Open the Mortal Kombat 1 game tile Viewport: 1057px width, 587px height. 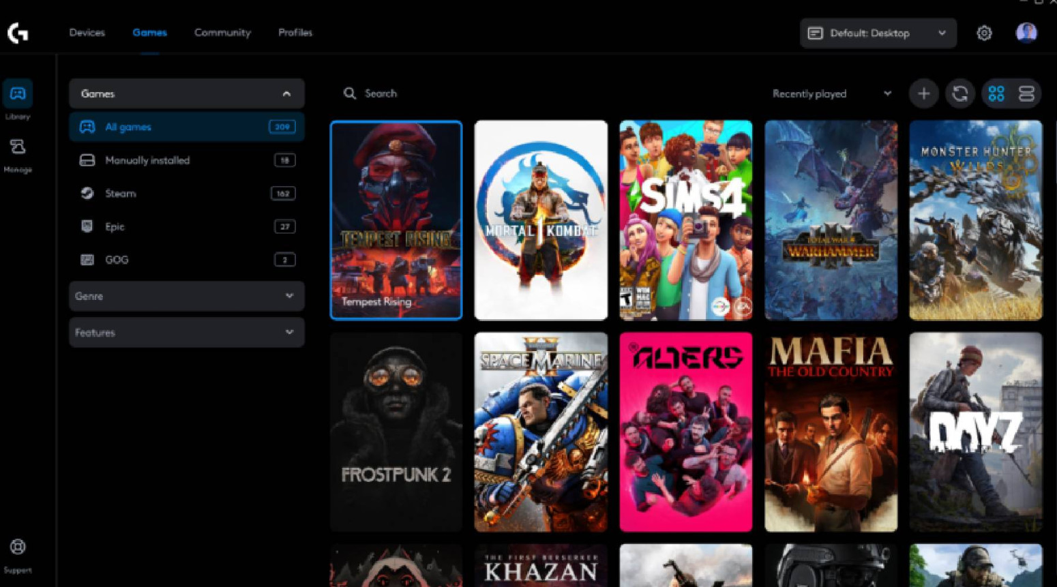[x=541, y=220]
